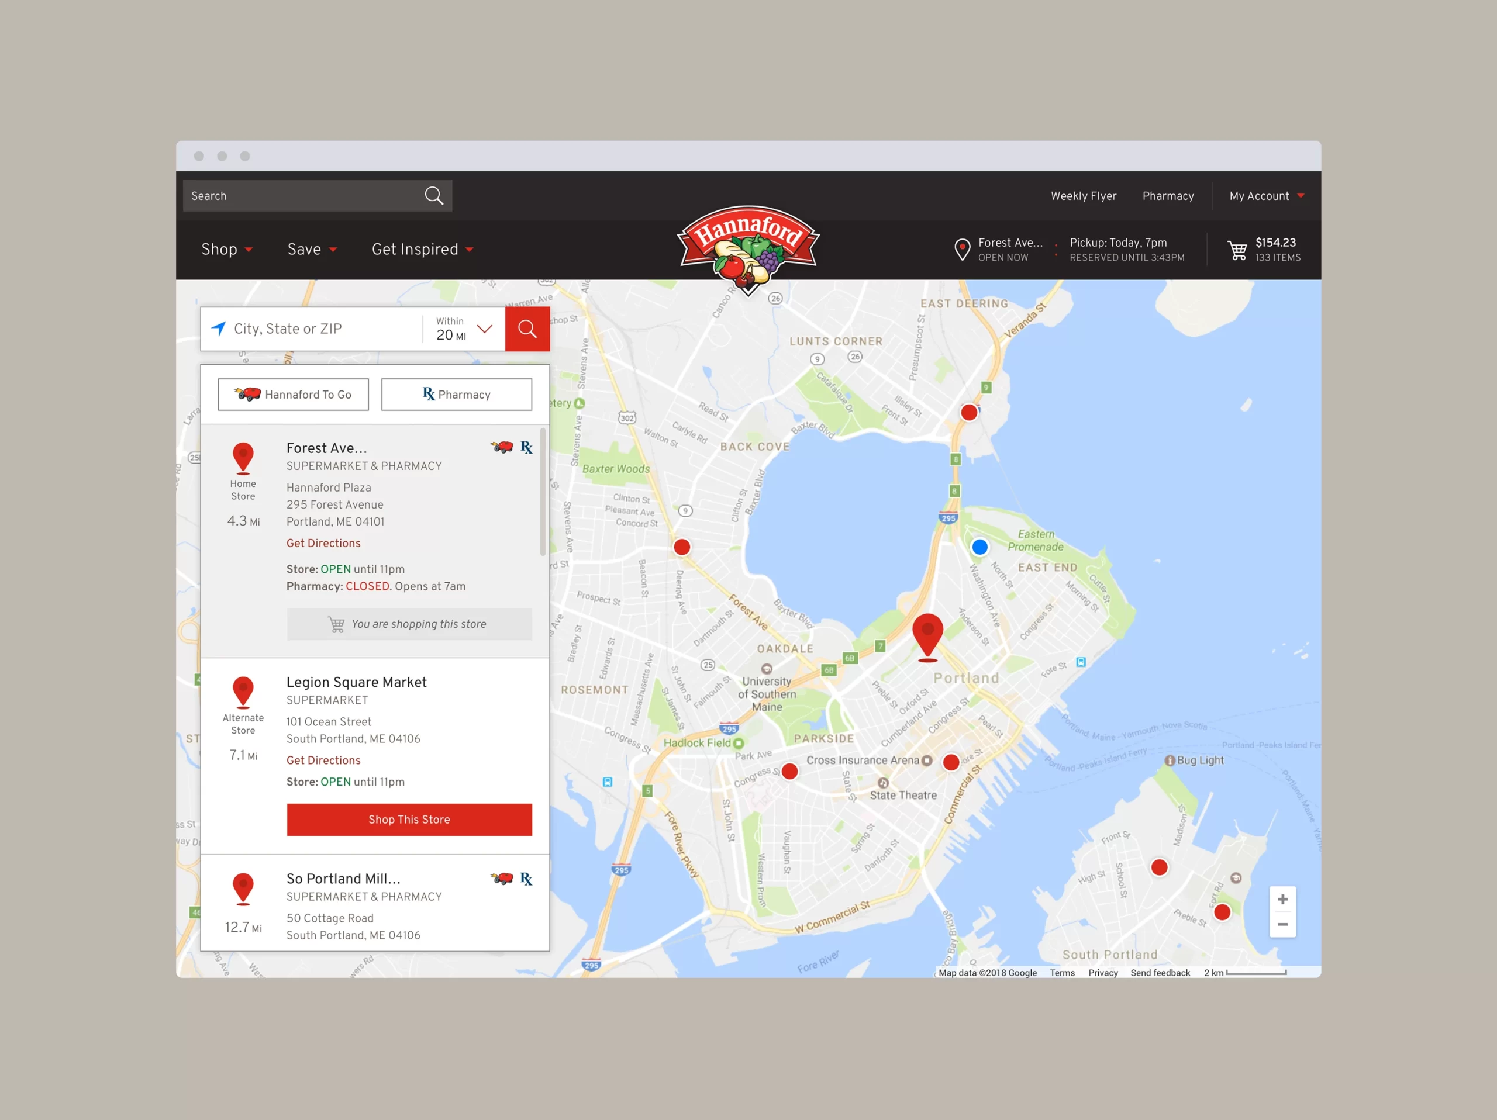Click Rx icon on So Portland Mill listing
Viewport: 1497px width, 1120px height.
pos(526,879)
